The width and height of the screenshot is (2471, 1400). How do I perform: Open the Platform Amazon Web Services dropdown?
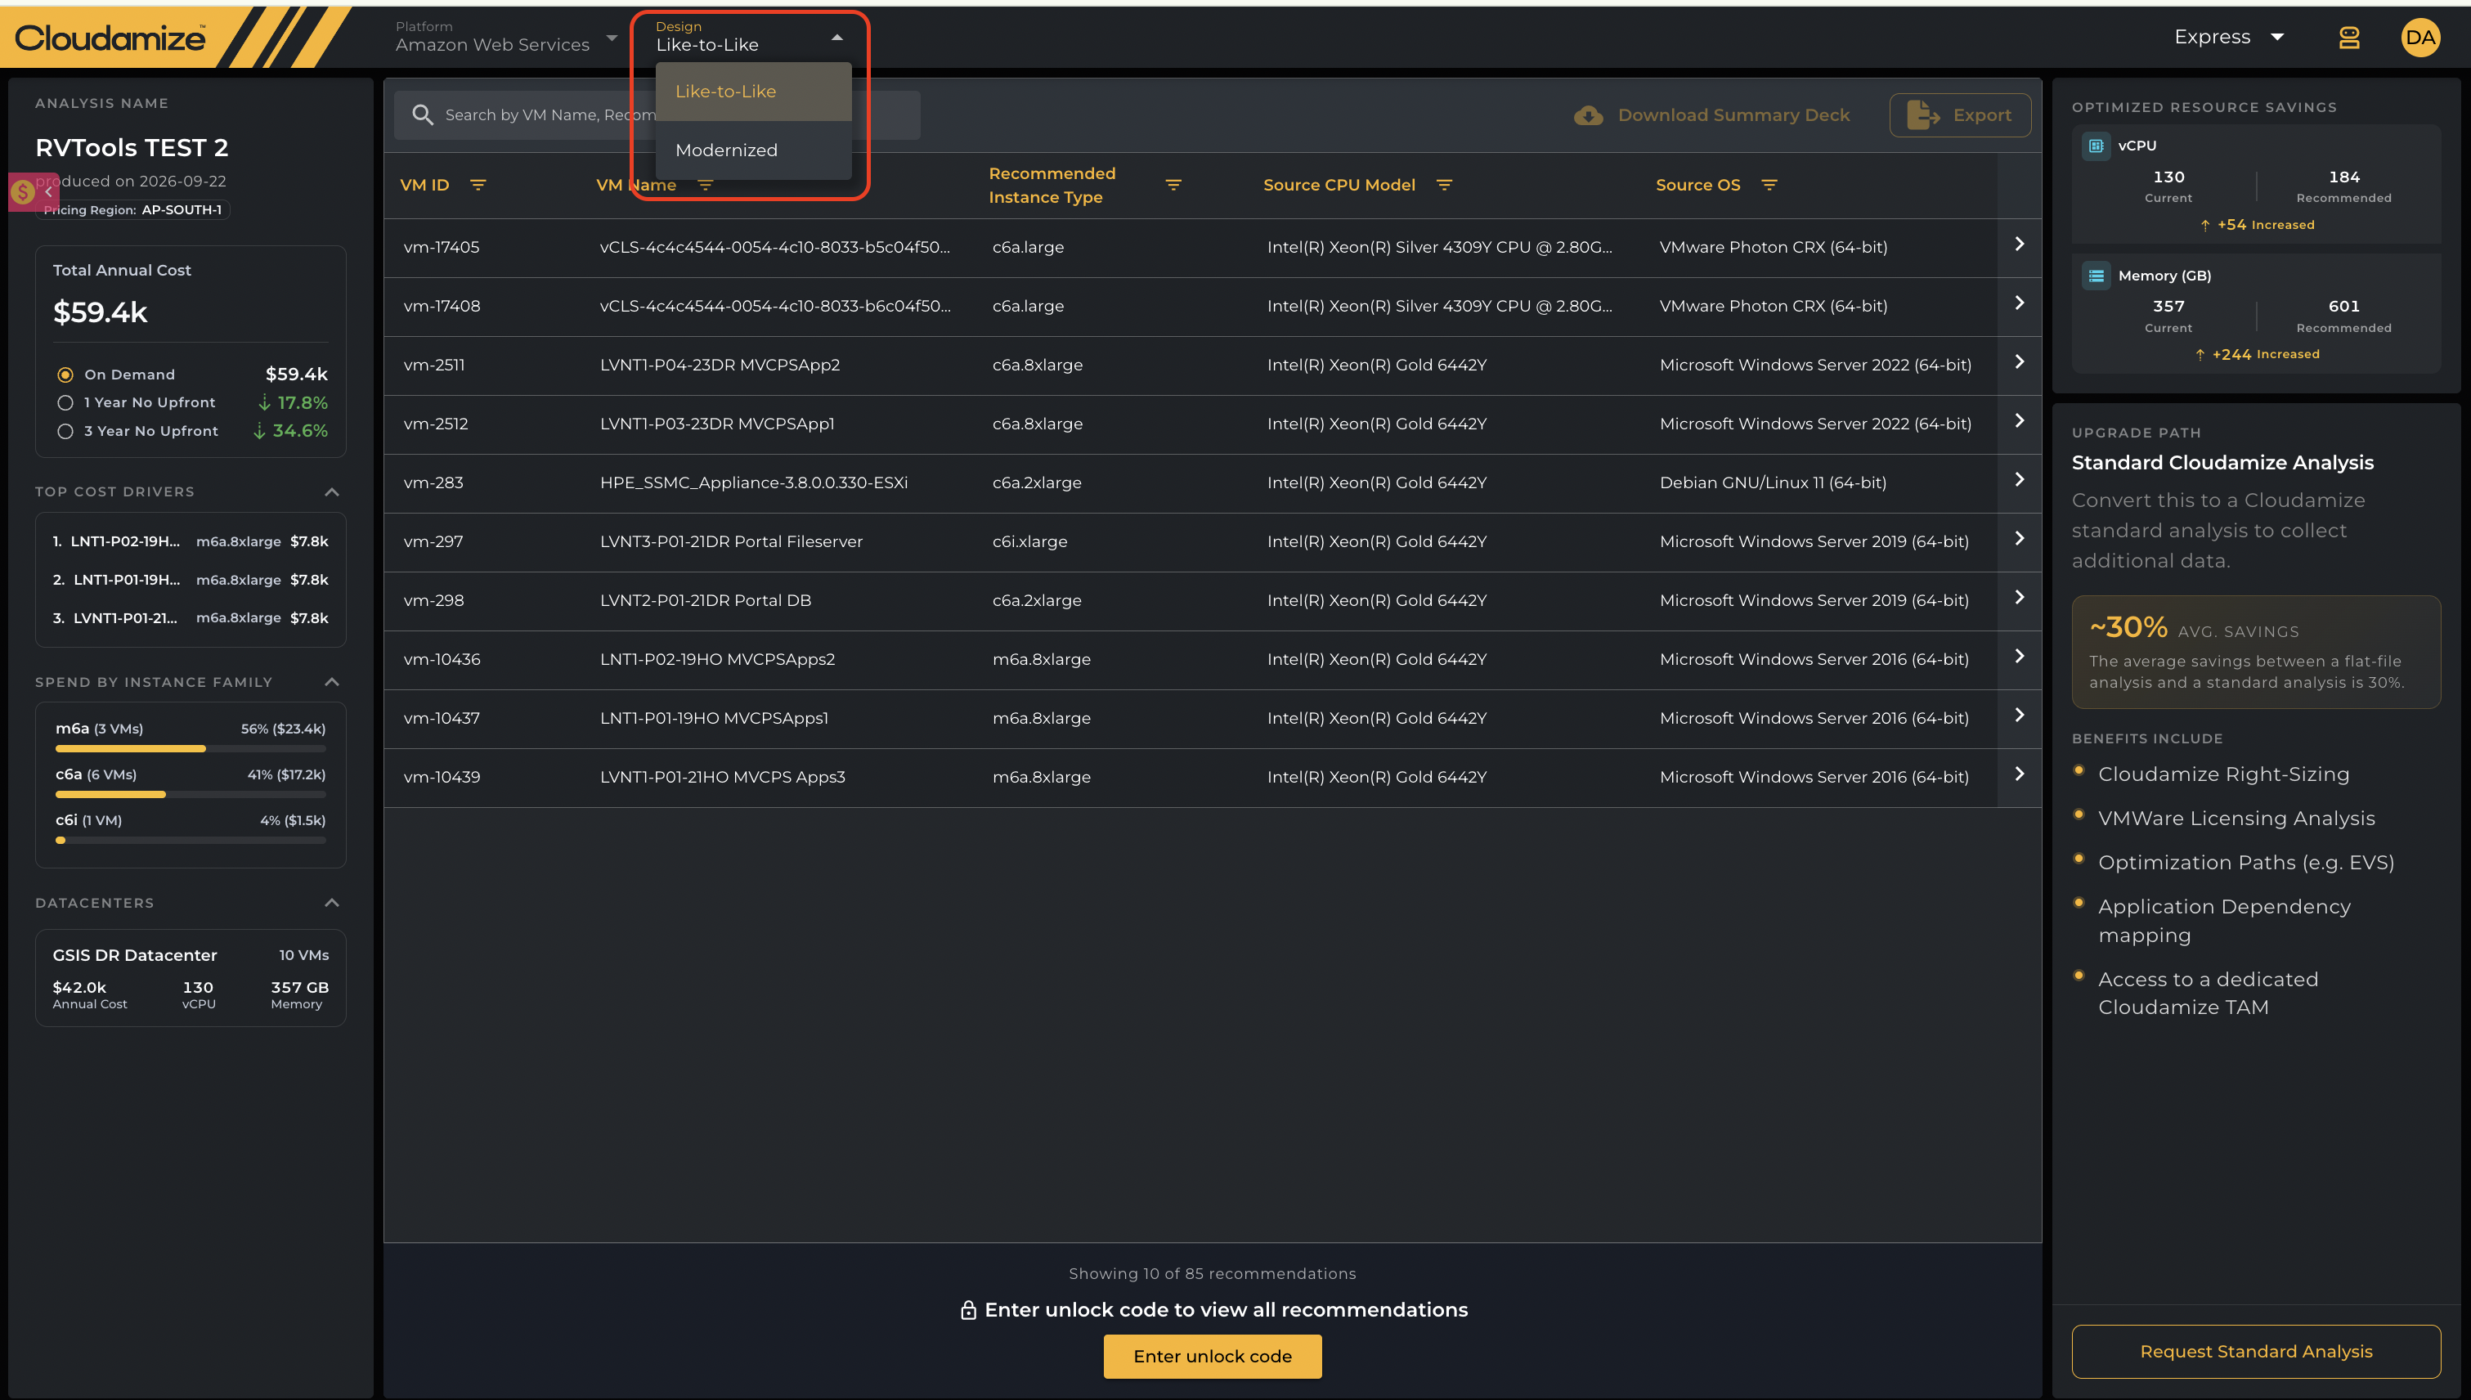pos(506,38)
